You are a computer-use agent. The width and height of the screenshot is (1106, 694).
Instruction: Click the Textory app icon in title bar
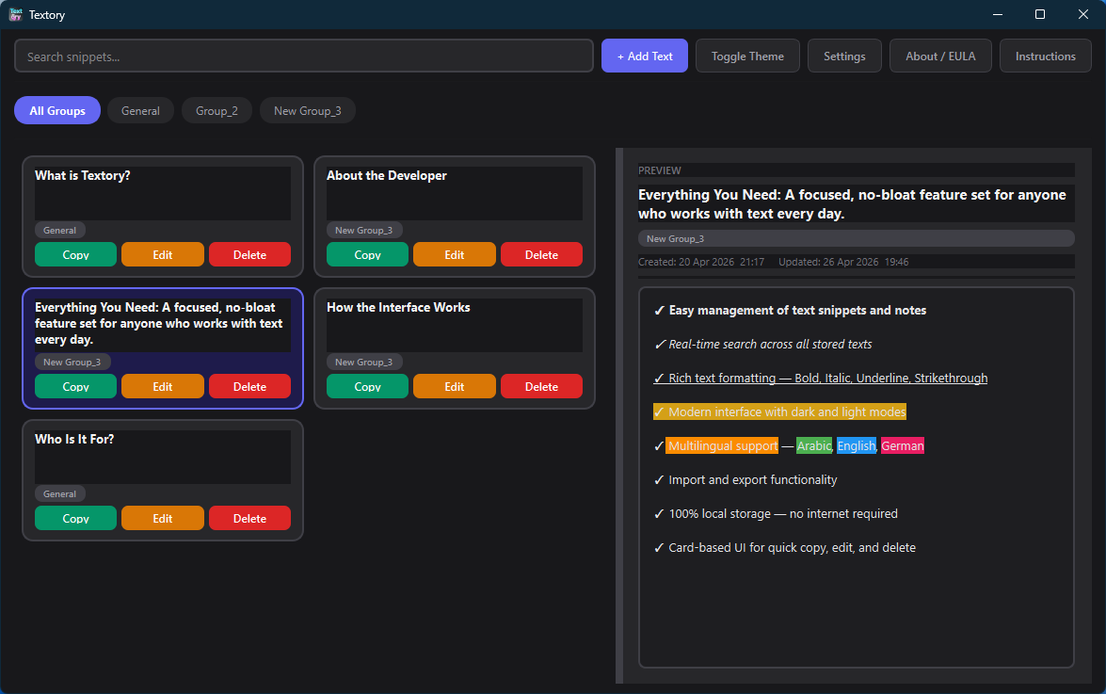coord(17,14)
